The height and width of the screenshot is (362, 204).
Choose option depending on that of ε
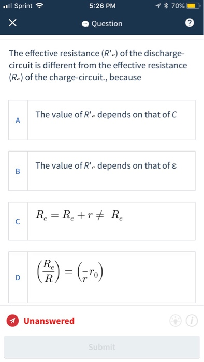pyautogui.click(x=102, y=171)
